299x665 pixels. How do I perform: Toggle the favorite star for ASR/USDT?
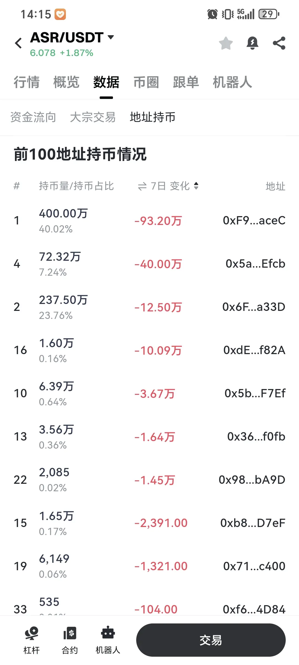[226, 43]
